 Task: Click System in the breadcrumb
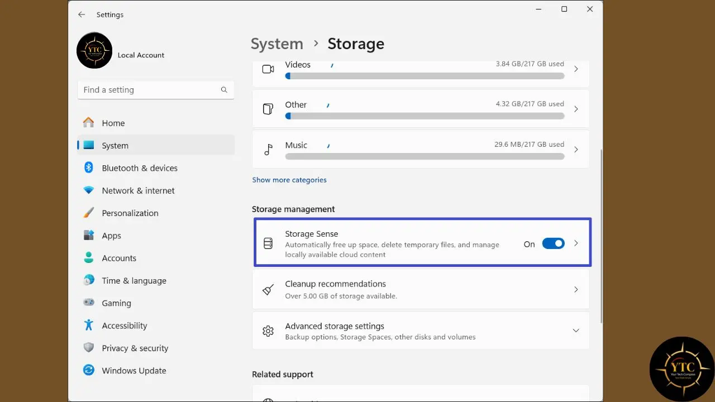tap(277, 44)
